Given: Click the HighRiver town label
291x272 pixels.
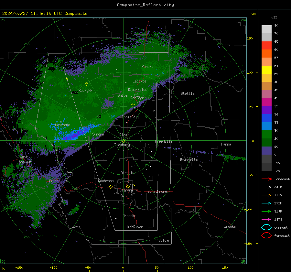Looking at the screenshot, I should [x=134, y=227].
